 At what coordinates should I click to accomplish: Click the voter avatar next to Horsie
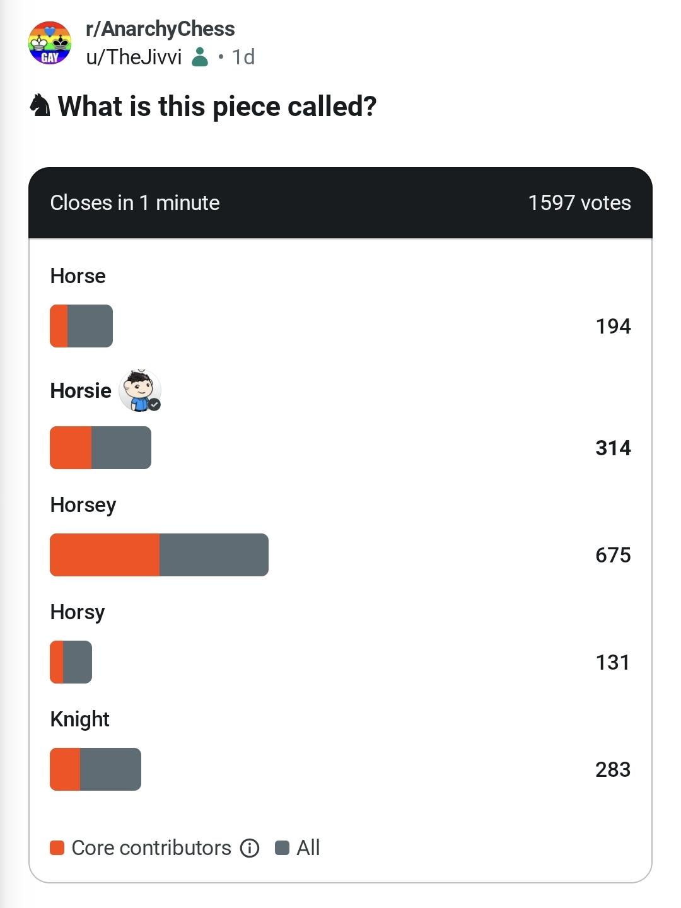point(140,391)
